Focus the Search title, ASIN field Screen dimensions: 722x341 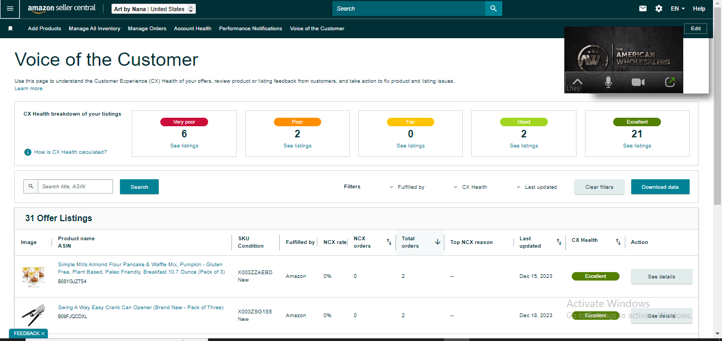point(75,186)
